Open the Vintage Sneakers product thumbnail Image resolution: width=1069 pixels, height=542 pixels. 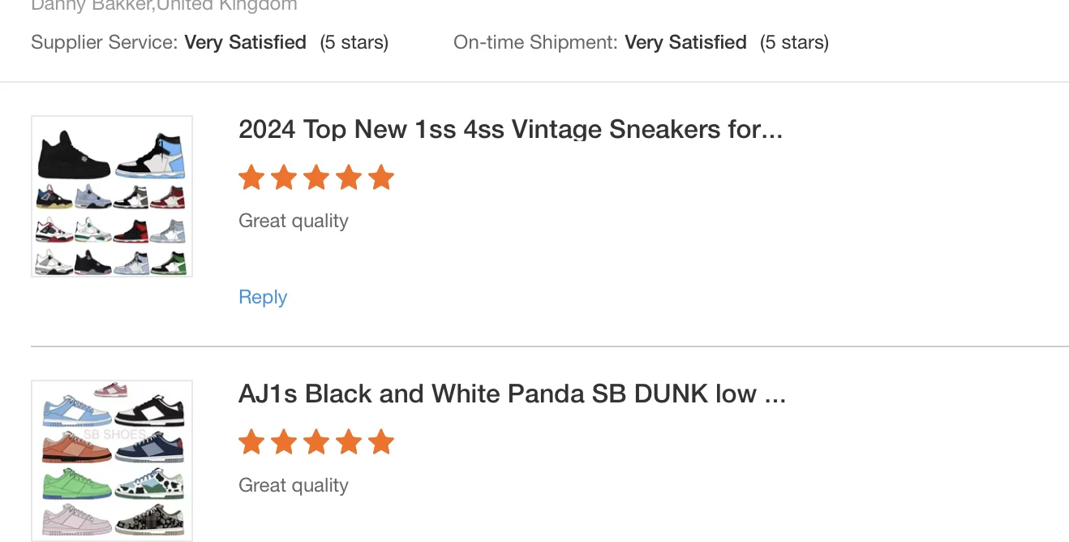click(112, 196)
